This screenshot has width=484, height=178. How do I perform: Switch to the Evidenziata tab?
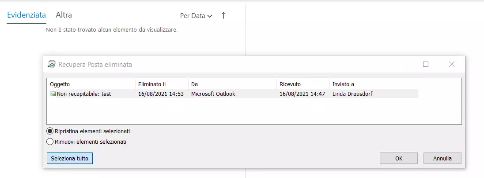coord(26,15)
